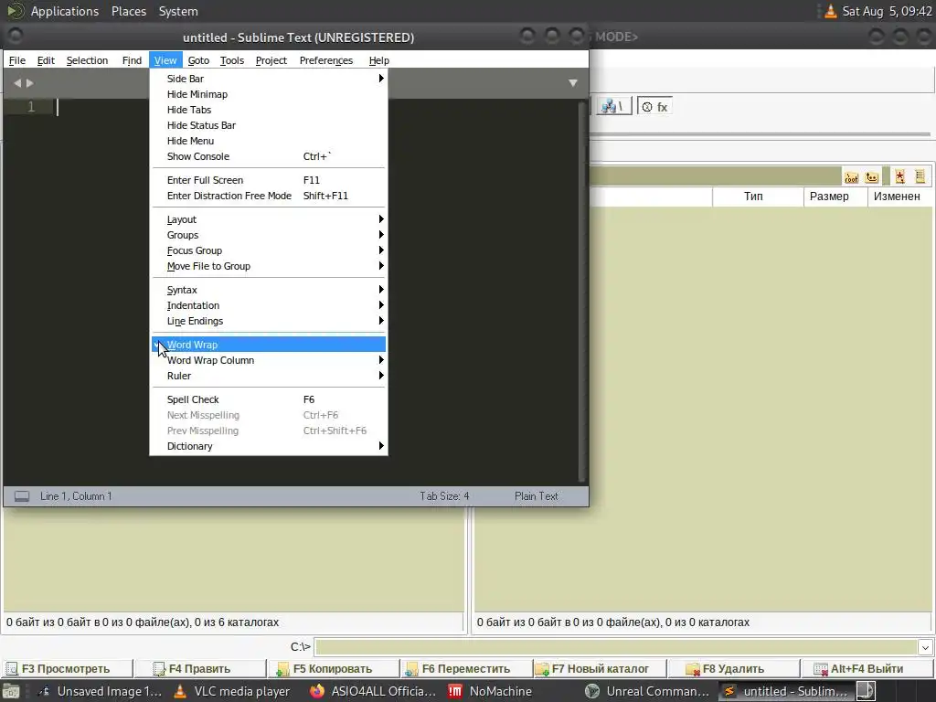Click F4 Править button
Viewport: 936px width, 702px height.
(200, 668)
